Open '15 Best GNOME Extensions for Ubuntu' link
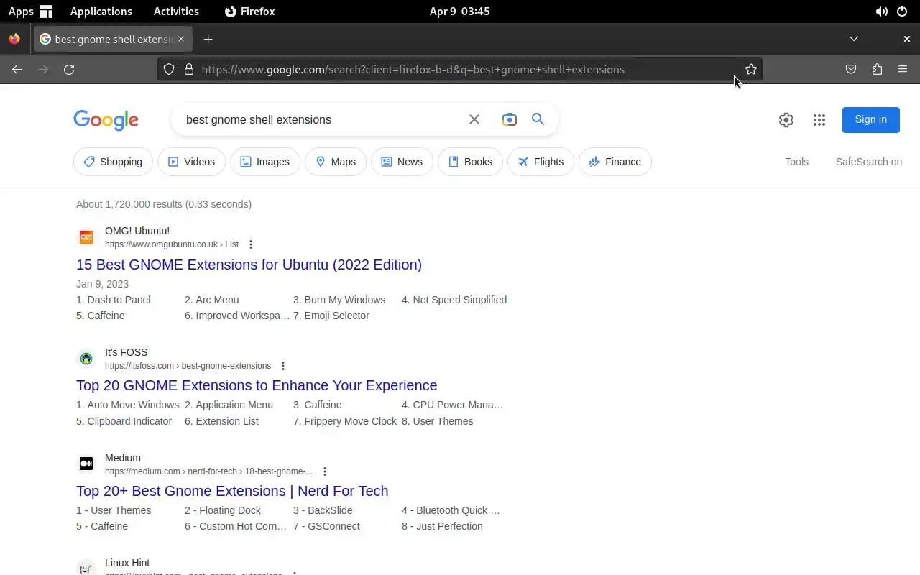920x575 pixels. (x=249, y=264)
